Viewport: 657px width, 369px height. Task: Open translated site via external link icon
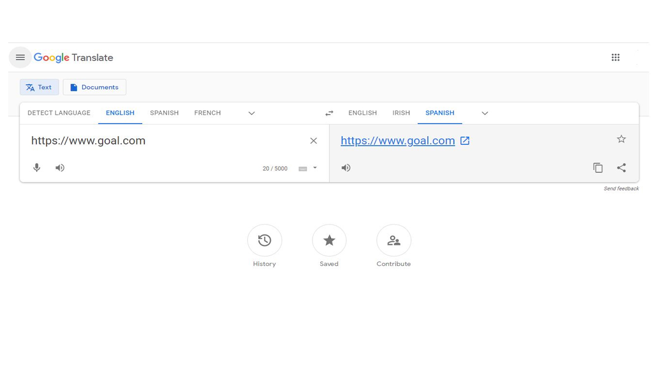pyautogui.click(x=465, y=141)
